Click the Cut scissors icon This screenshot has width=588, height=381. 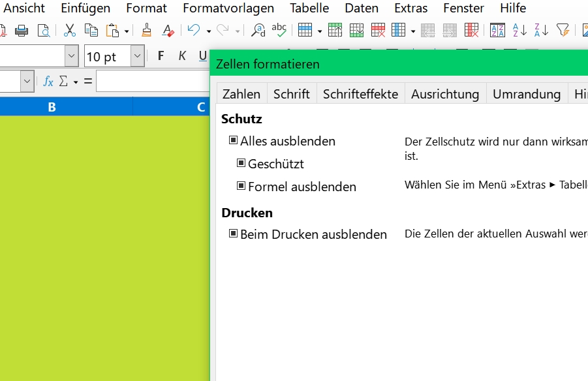(69, 31)
